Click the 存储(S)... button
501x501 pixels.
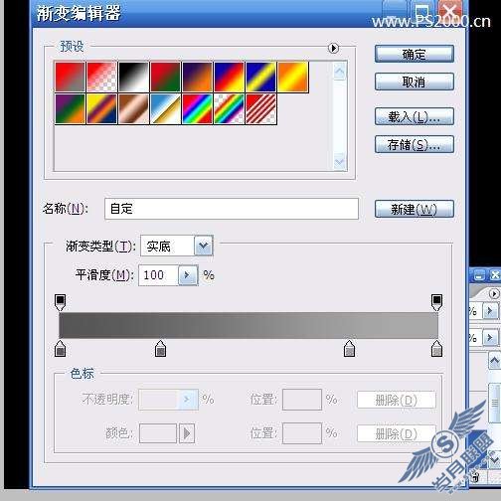click(415, 144)
